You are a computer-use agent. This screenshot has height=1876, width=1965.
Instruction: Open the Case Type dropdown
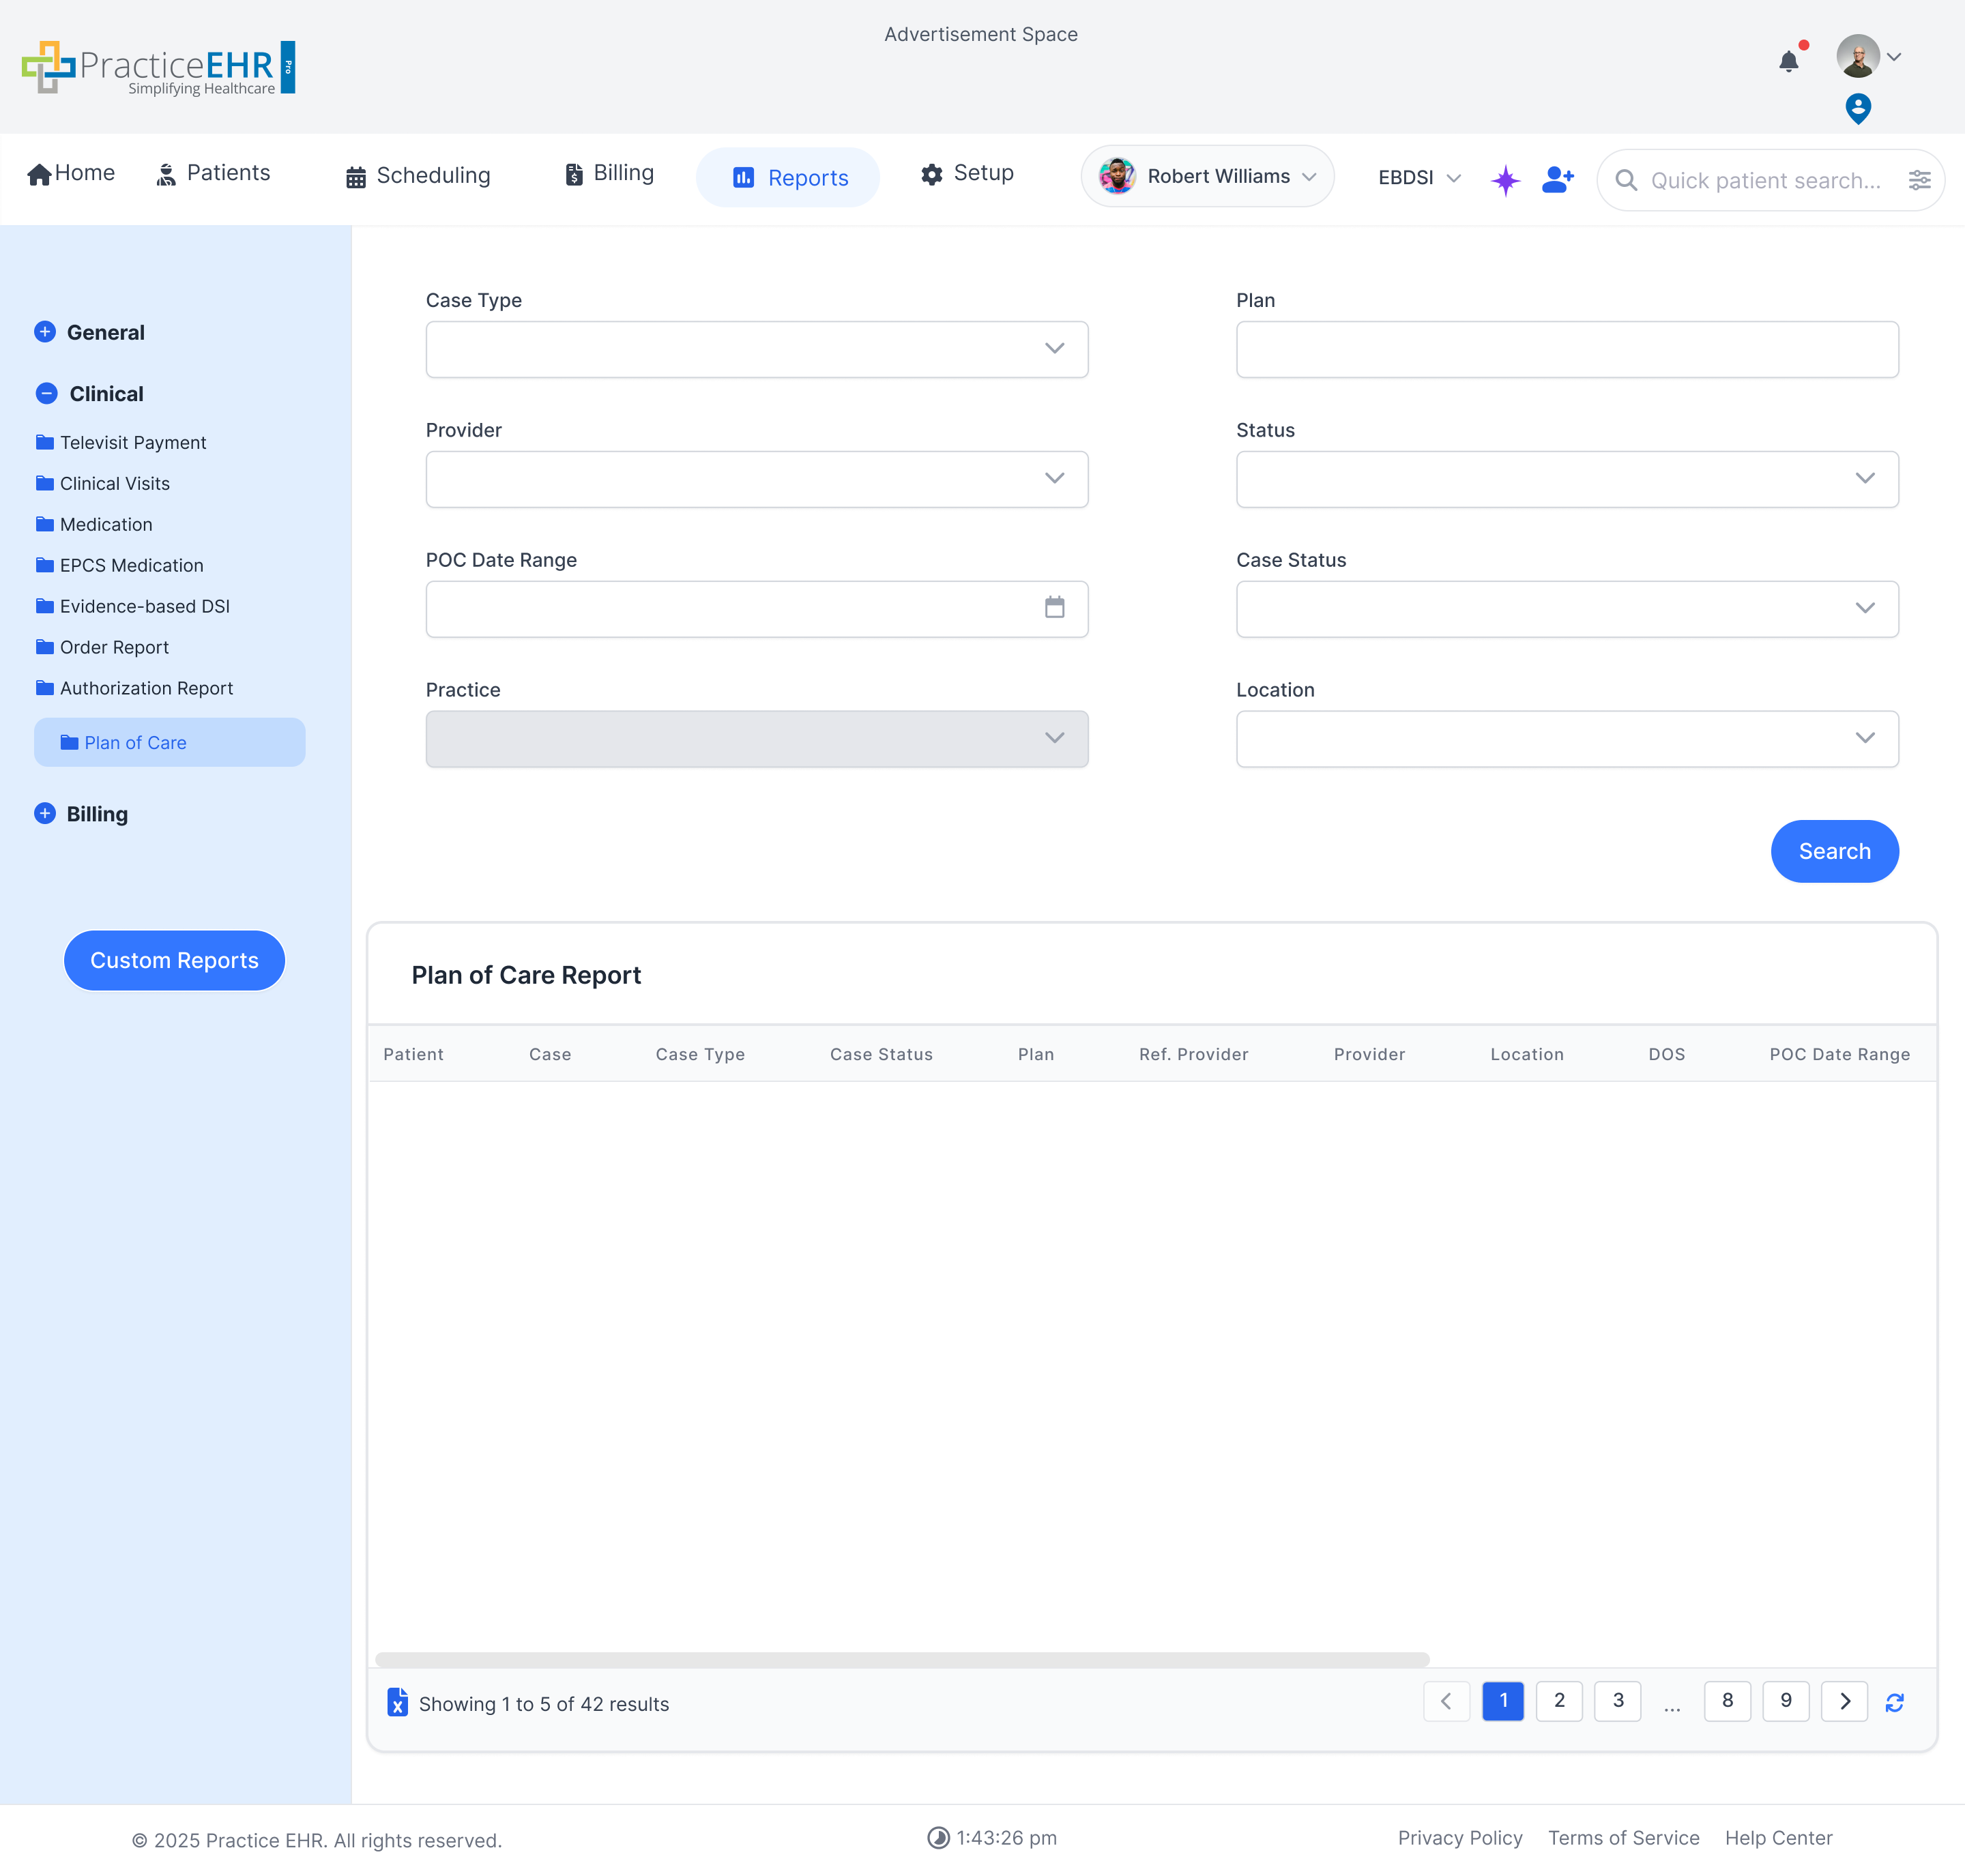[756, 349]
